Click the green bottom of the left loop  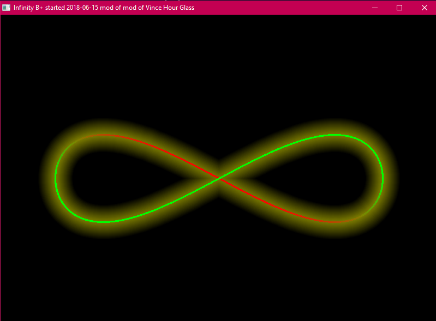click(104, 222)
